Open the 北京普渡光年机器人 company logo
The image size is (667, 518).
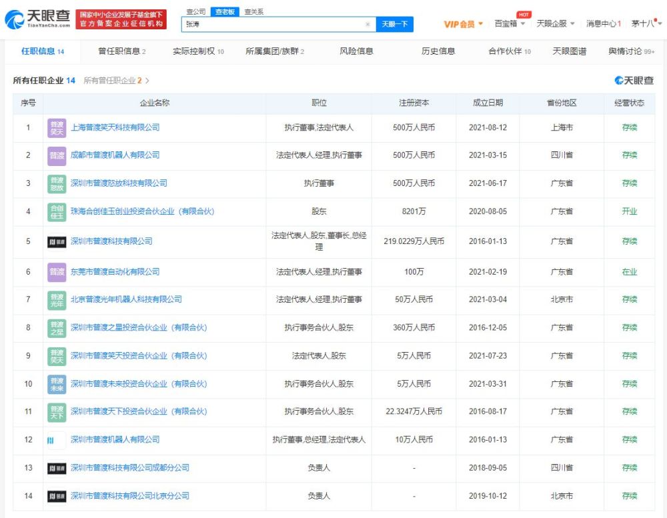(57, 300)
